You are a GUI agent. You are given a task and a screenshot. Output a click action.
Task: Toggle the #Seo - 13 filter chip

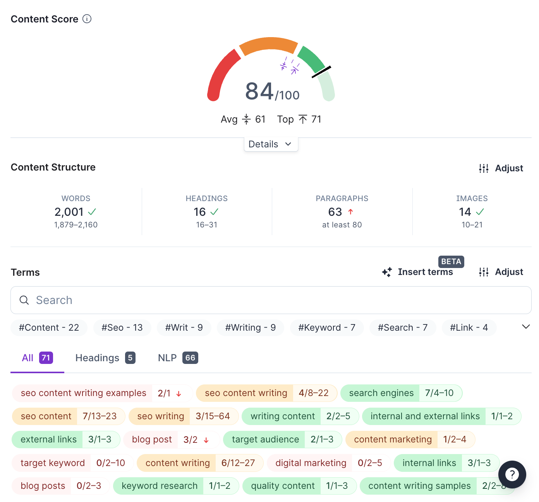pyautogui.click(x=122, y=328)
